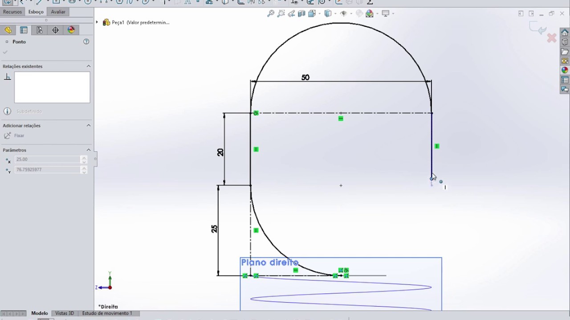Switch to the Recursos tab
The width and height of the screenshot is (570, 320).
pyautogui.click(x=12, y=12)
